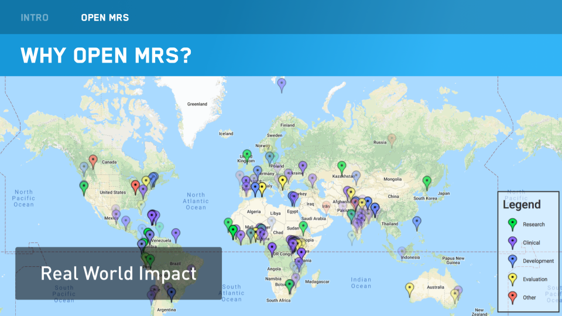
Task: Click the Evaluation legend entry
Action: [x=535, y=279]
